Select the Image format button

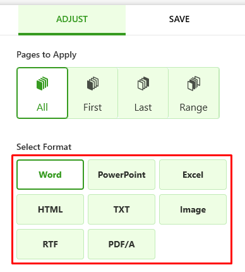[x=193, y=209]
